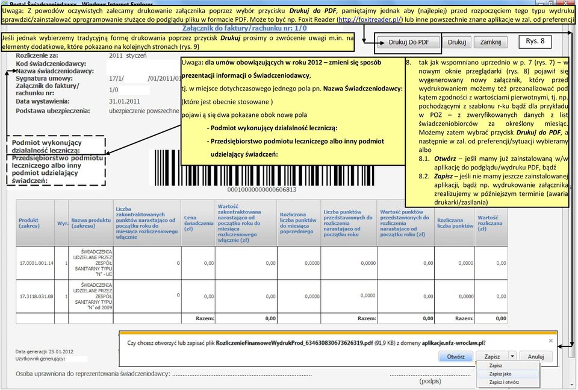Click the Sygnatura umowy label

point(44,78)
